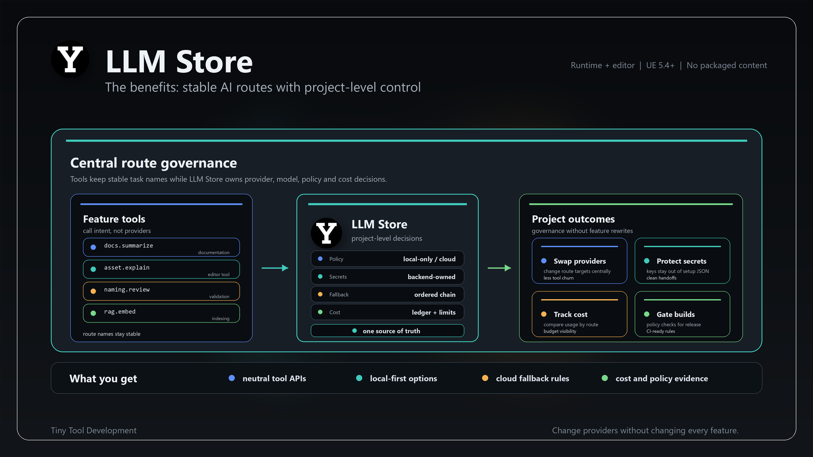
Task: Click the Feature tools heading
Action: 114,219
